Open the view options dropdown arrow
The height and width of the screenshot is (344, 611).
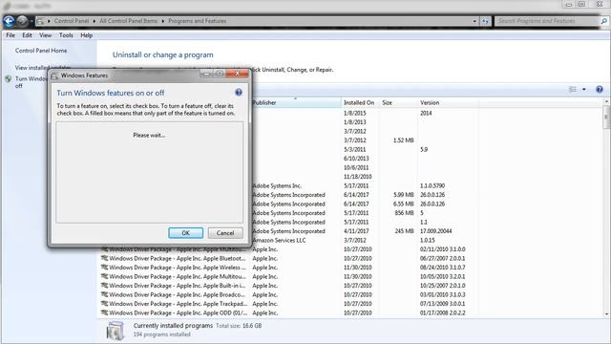click(583, 89)
